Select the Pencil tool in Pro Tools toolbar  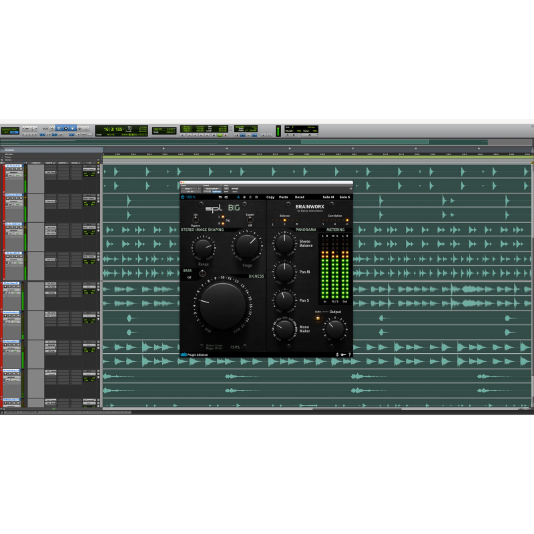(x=87, y=128)
